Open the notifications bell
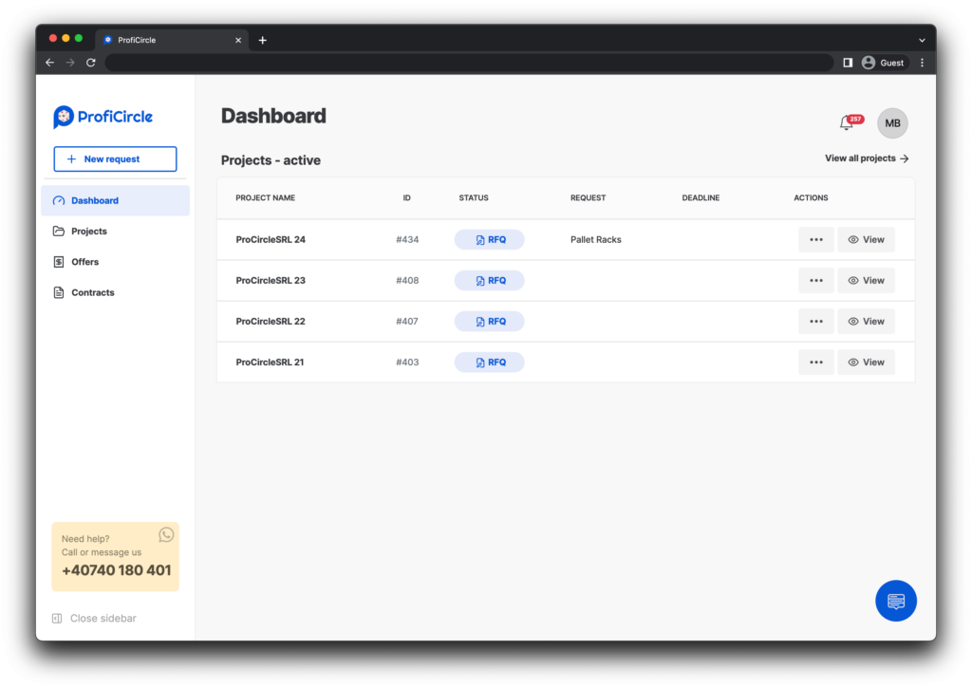This screenshot has width=972, height=688. tap(847, 122)
